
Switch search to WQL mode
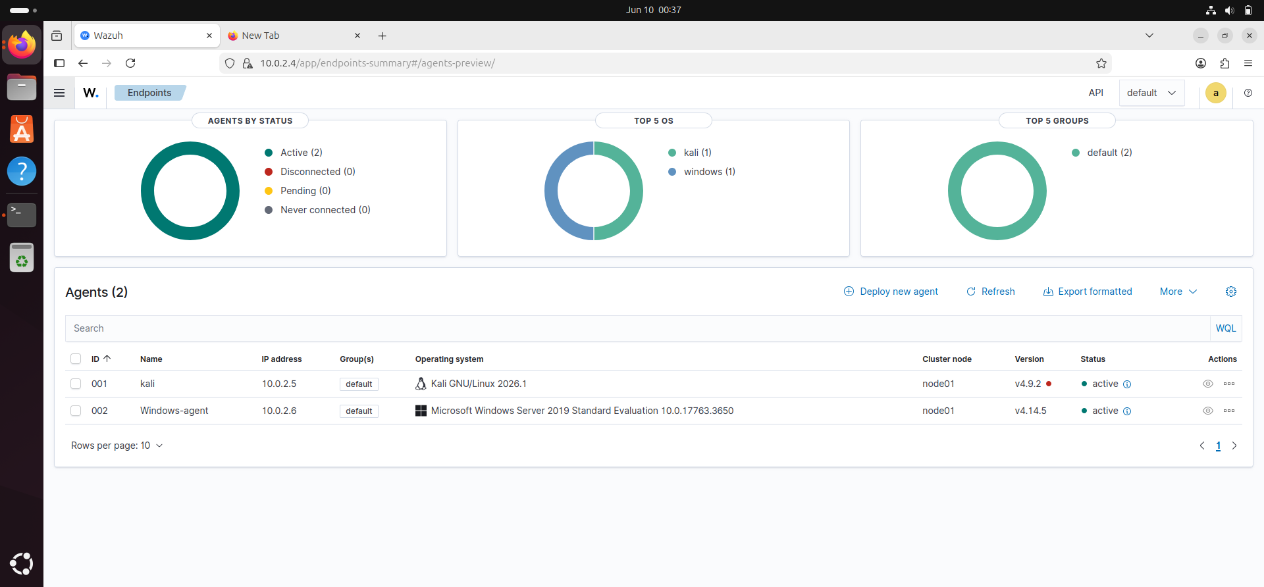click(x=1226, y=328)
